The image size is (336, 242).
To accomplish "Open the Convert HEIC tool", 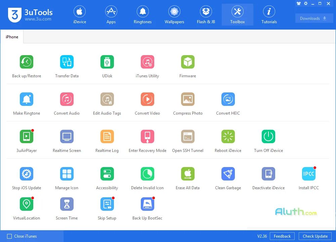I will 228,99.
